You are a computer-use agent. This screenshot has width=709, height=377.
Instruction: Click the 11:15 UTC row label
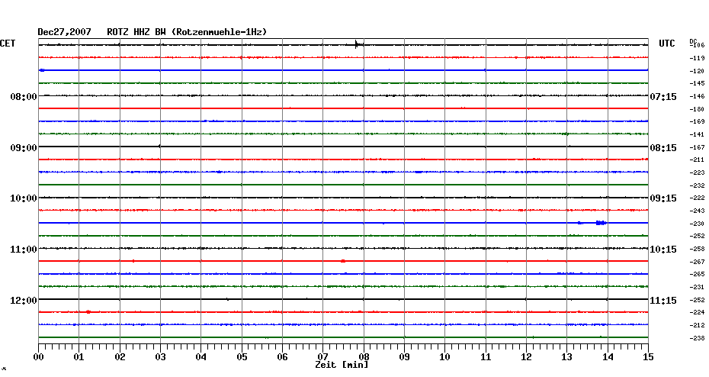663,301
